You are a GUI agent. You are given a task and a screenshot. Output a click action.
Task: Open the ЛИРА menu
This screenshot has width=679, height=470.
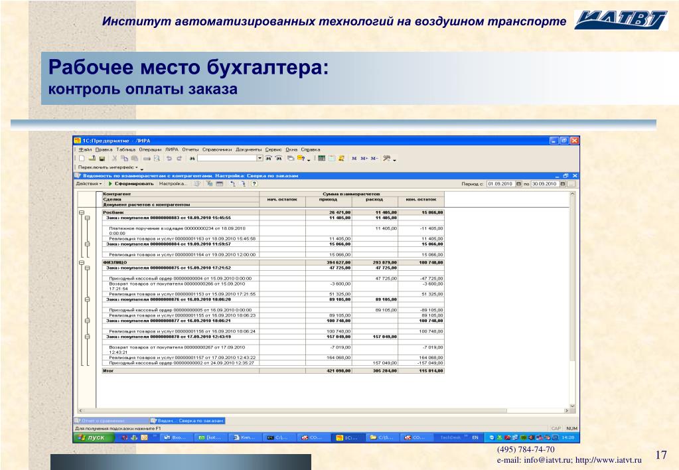point(172,149)
